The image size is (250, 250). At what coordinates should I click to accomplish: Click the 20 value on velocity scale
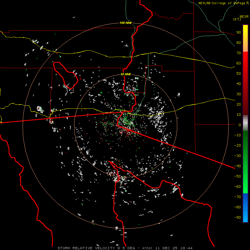pos(239,104)
